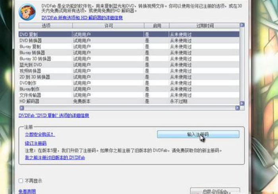Open the 立即安全购买 link
Screen dimensions: 278x194
point(40,135)
